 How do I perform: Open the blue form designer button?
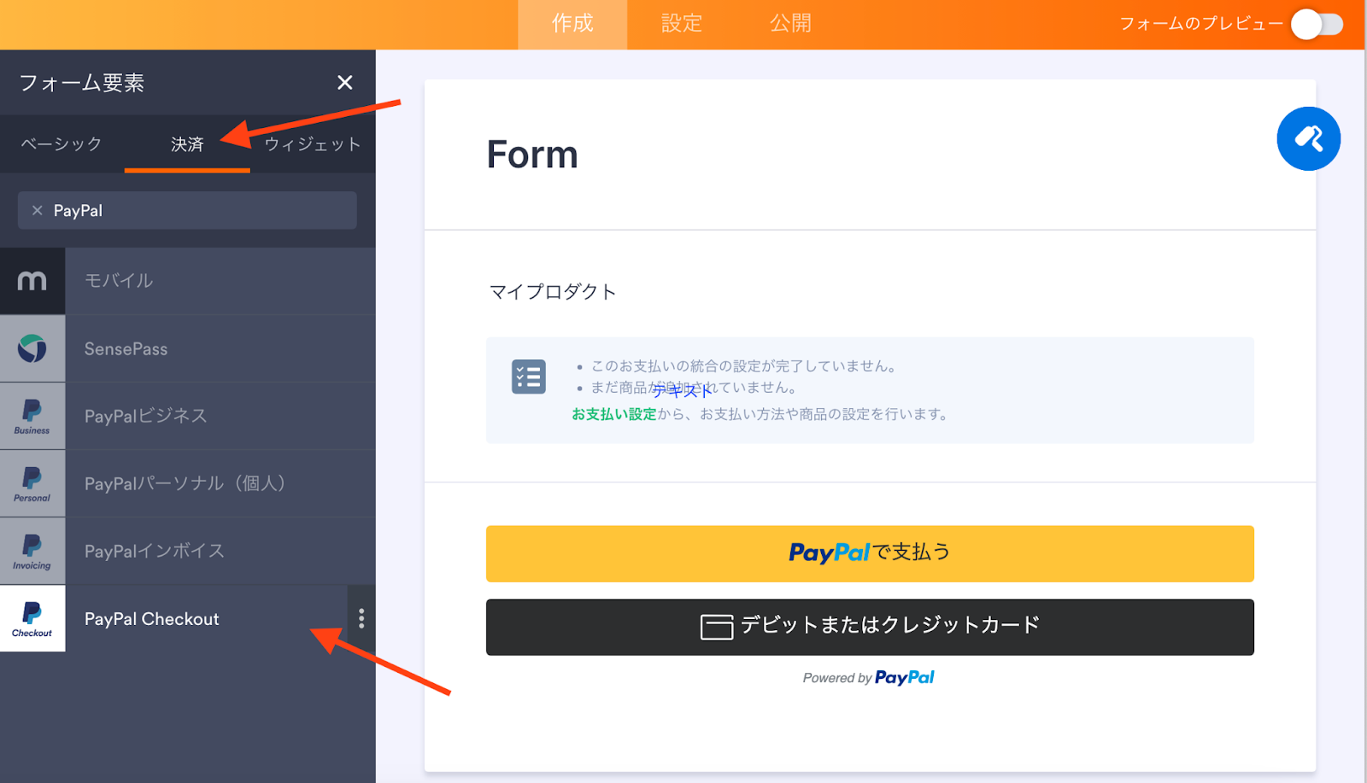pyautogui.click(x=1308, y=138)
